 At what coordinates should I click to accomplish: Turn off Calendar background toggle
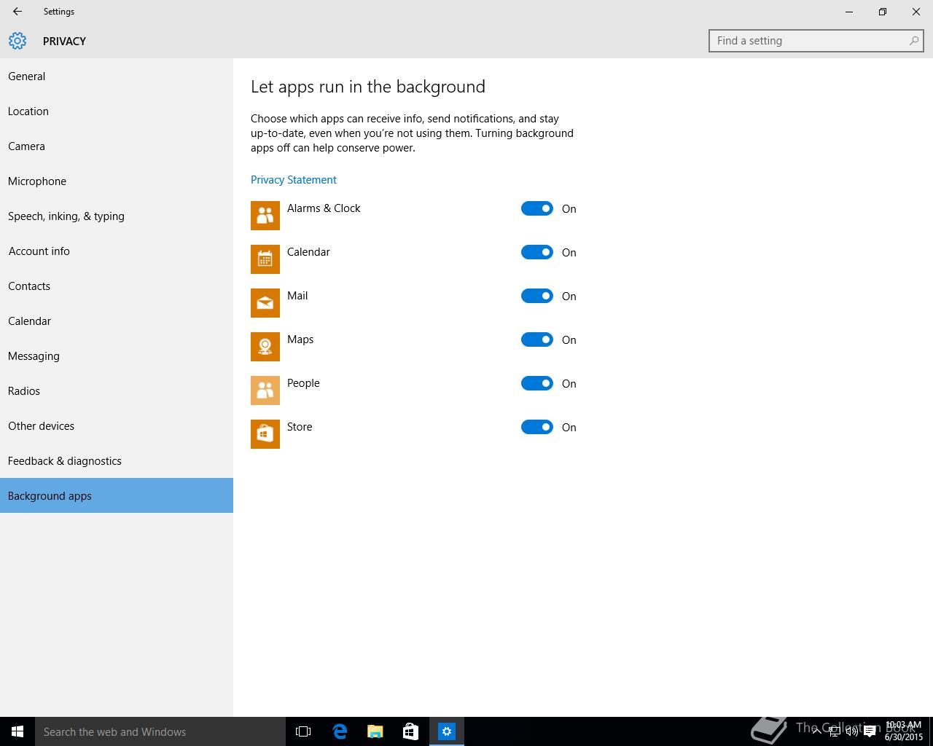click(x=537, y=252)
